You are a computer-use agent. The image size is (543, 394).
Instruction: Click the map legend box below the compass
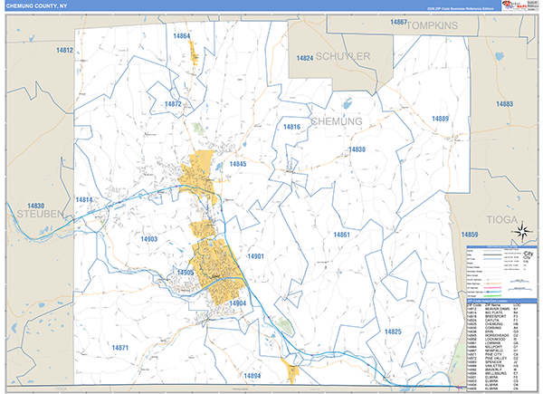coord(501,271)
